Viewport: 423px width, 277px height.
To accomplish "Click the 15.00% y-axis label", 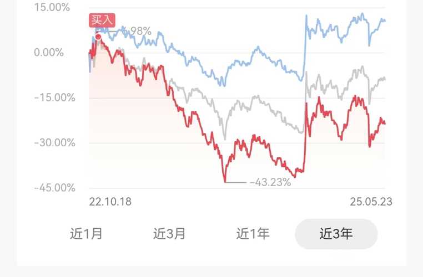I will click(52, 7).
